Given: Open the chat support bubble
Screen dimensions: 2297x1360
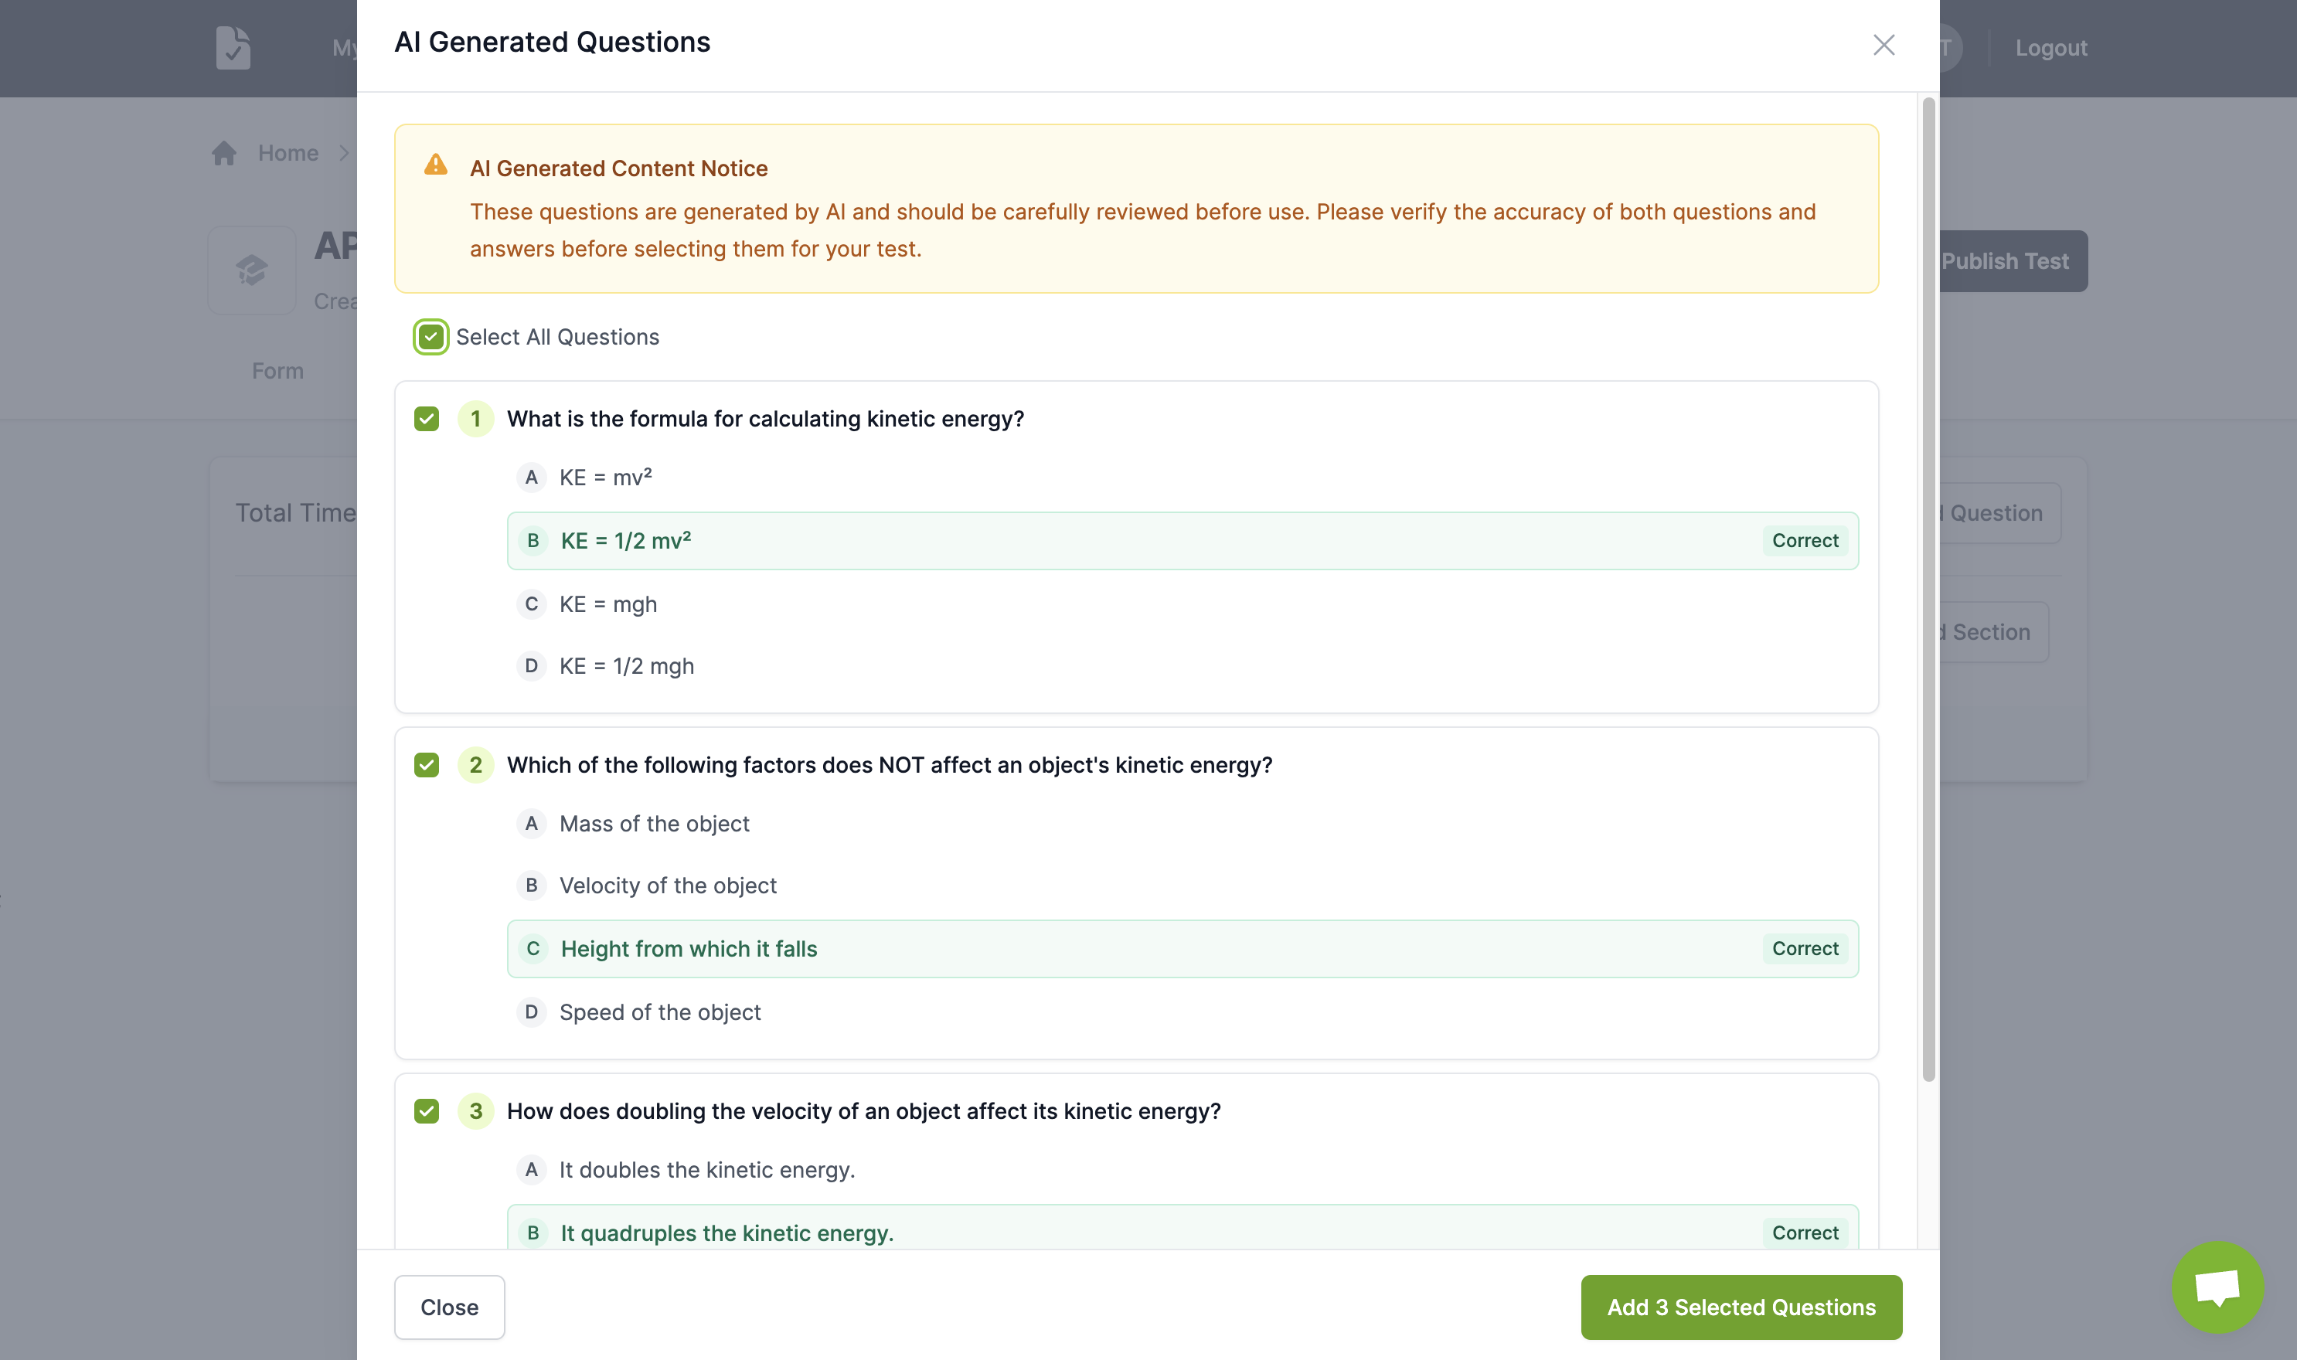Looking at the screenshot, I should [2217, 1286].
